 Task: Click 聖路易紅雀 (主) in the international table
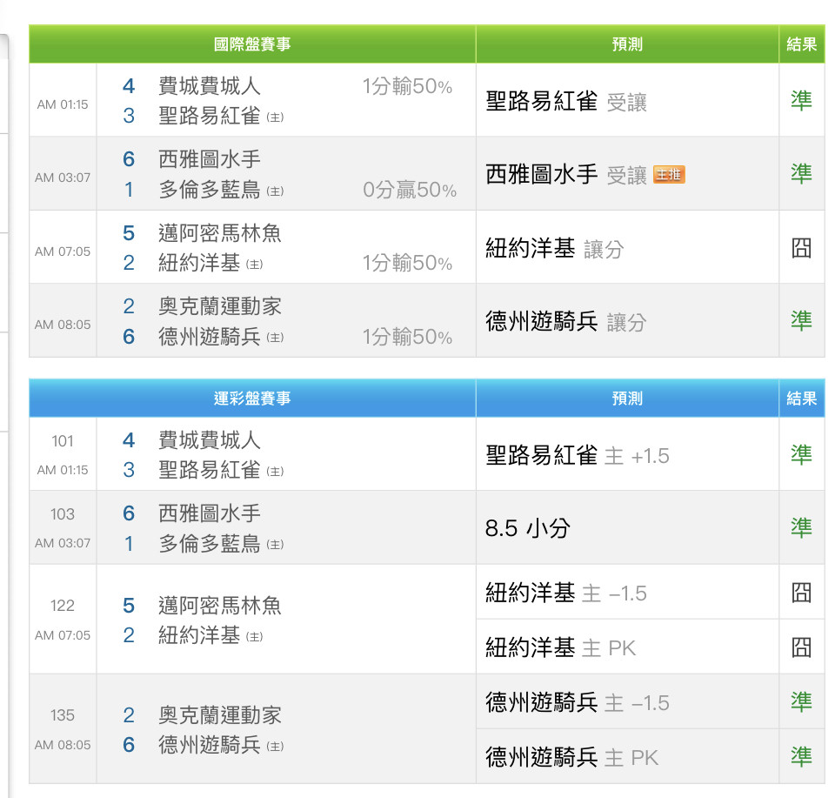tap(221, 116)
